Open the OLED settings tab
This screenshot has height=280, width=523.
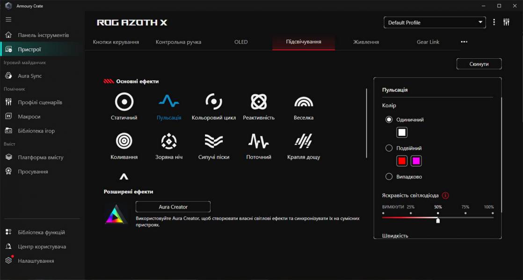[x=241, y=42]
